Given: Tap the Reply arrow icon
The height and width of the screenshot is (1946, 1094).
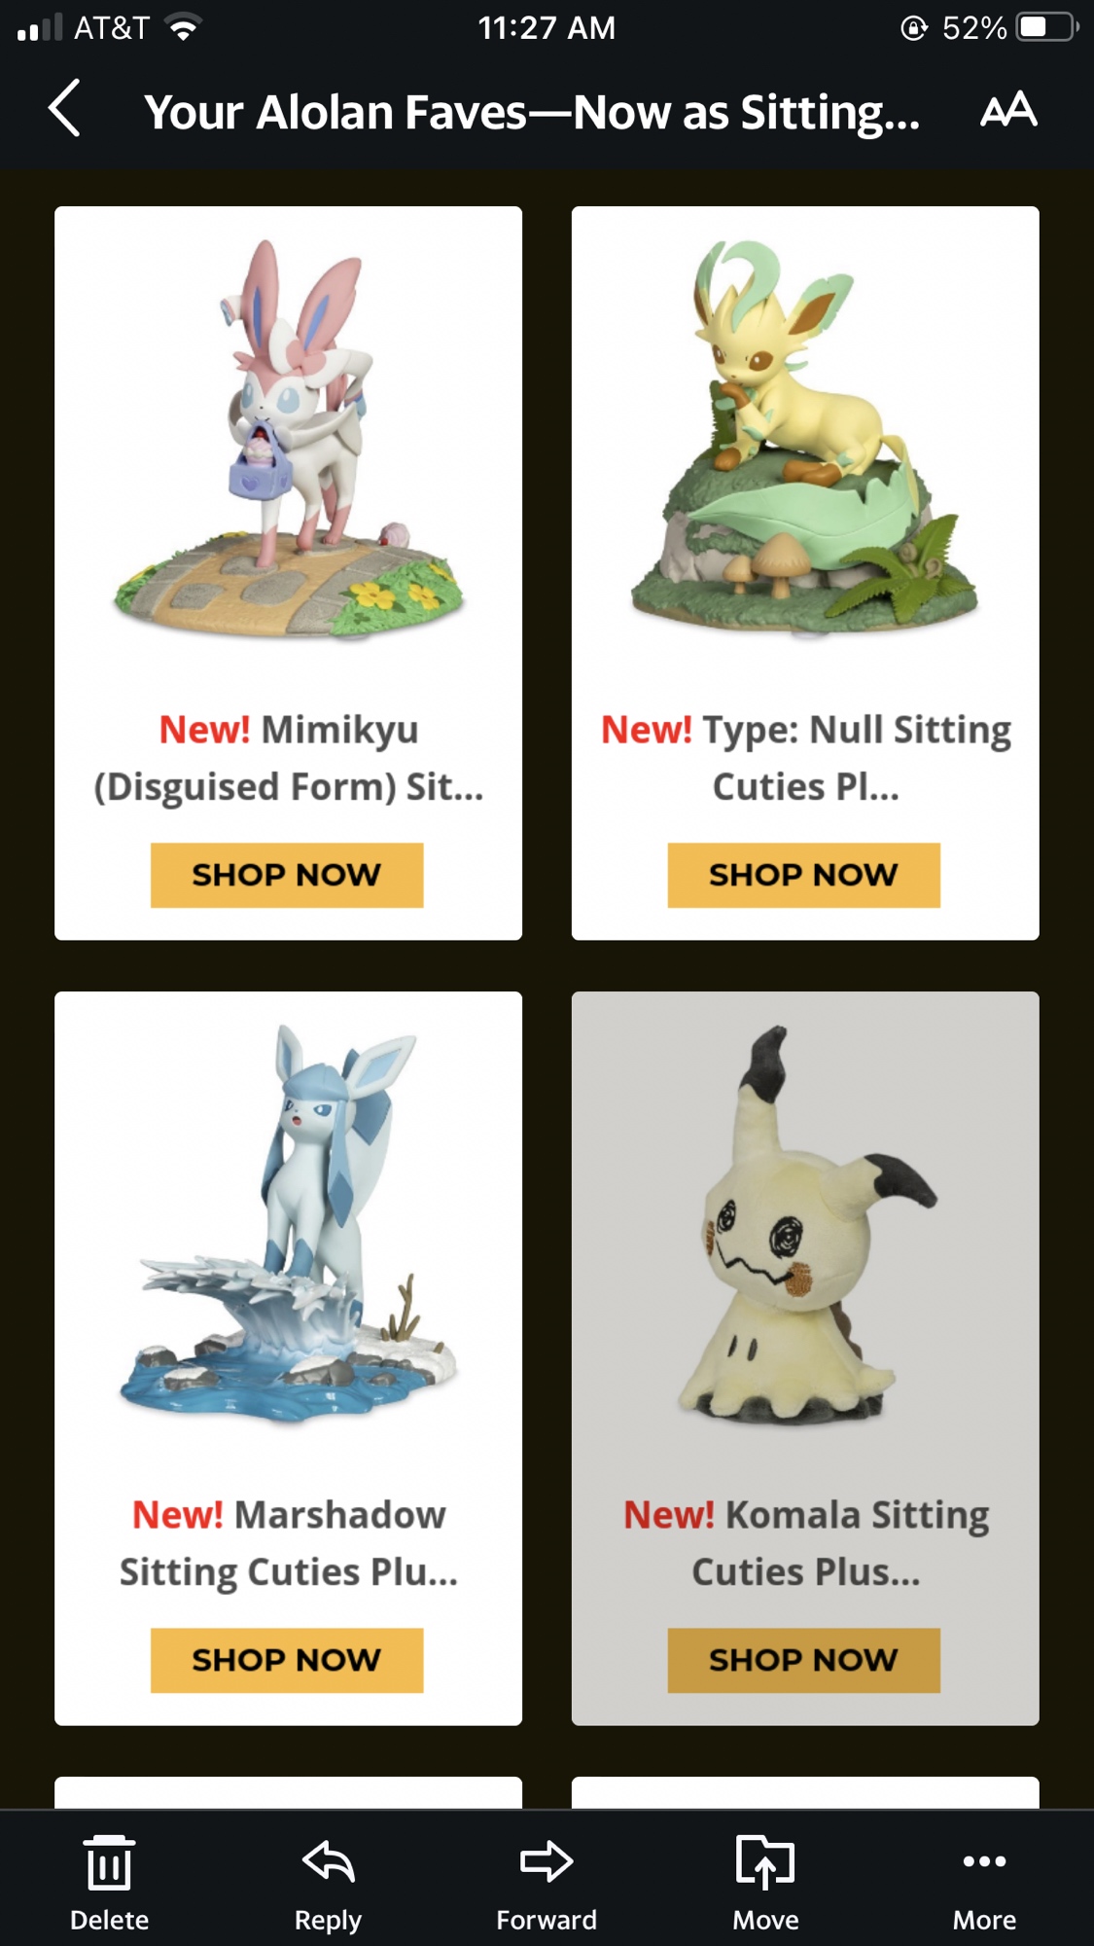Looking at the screenshot, I should tap(329, 1860).
